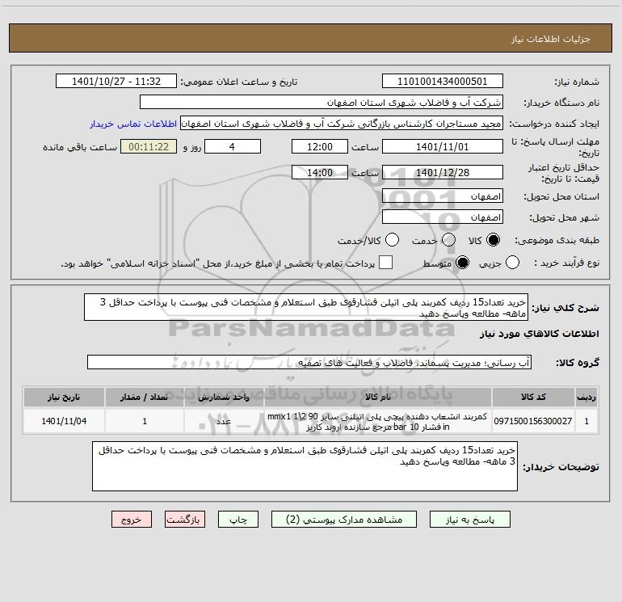Viewport: 622px width, 602px height.
Task: Select the خدمت radio button
Action: [x=448, y=240]
